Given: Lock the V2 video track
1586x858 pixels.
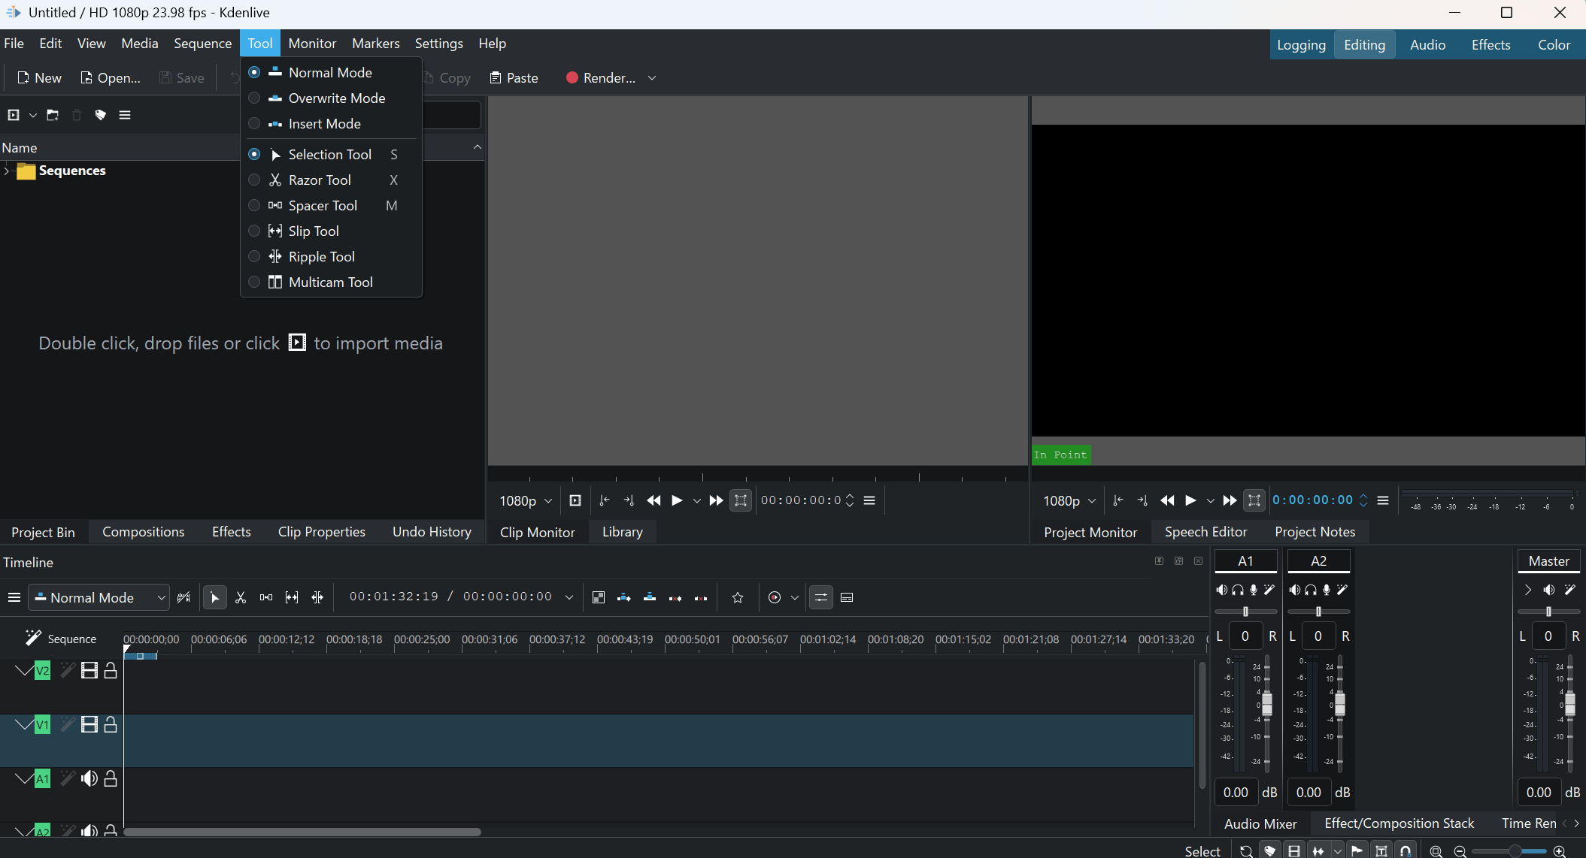Looking at the screenshot, I should pyautogui.click(x=111, y=670).
